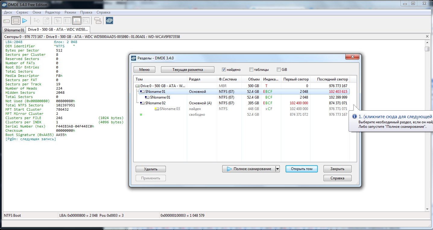Open dropdown arrow beside 'Полное сканирование'
Viewport: 433px width, 230px height.
pyautogui.click(x=277, y=169)
